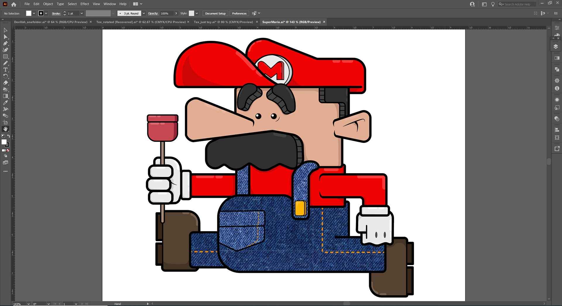Click the Document Setup button
Screen dimensions: 562x306
click(215, 13)
